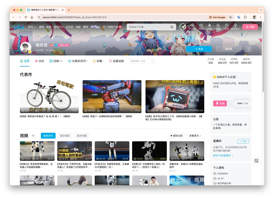Open mini robotic arm video thumbnail
Image resolution: width=274 pixels, height=198 pixels.
click(112, 97)
